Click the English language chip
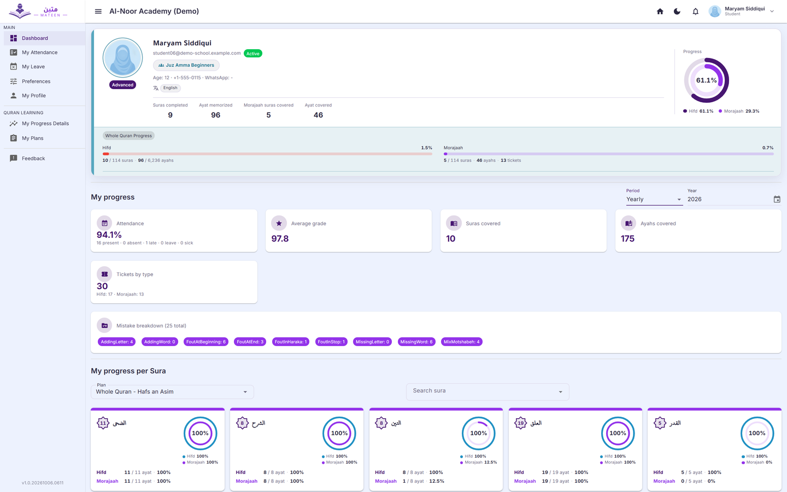The height and width of the screenshot is (492, 787). point(171,88)
